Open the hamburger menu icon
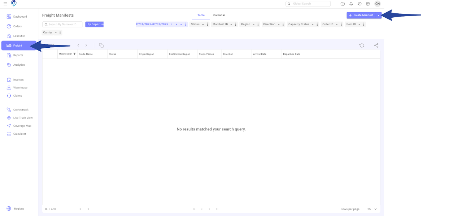Viewport: 462px width, 216px height. pyautogui.click(x=5, y=4)
